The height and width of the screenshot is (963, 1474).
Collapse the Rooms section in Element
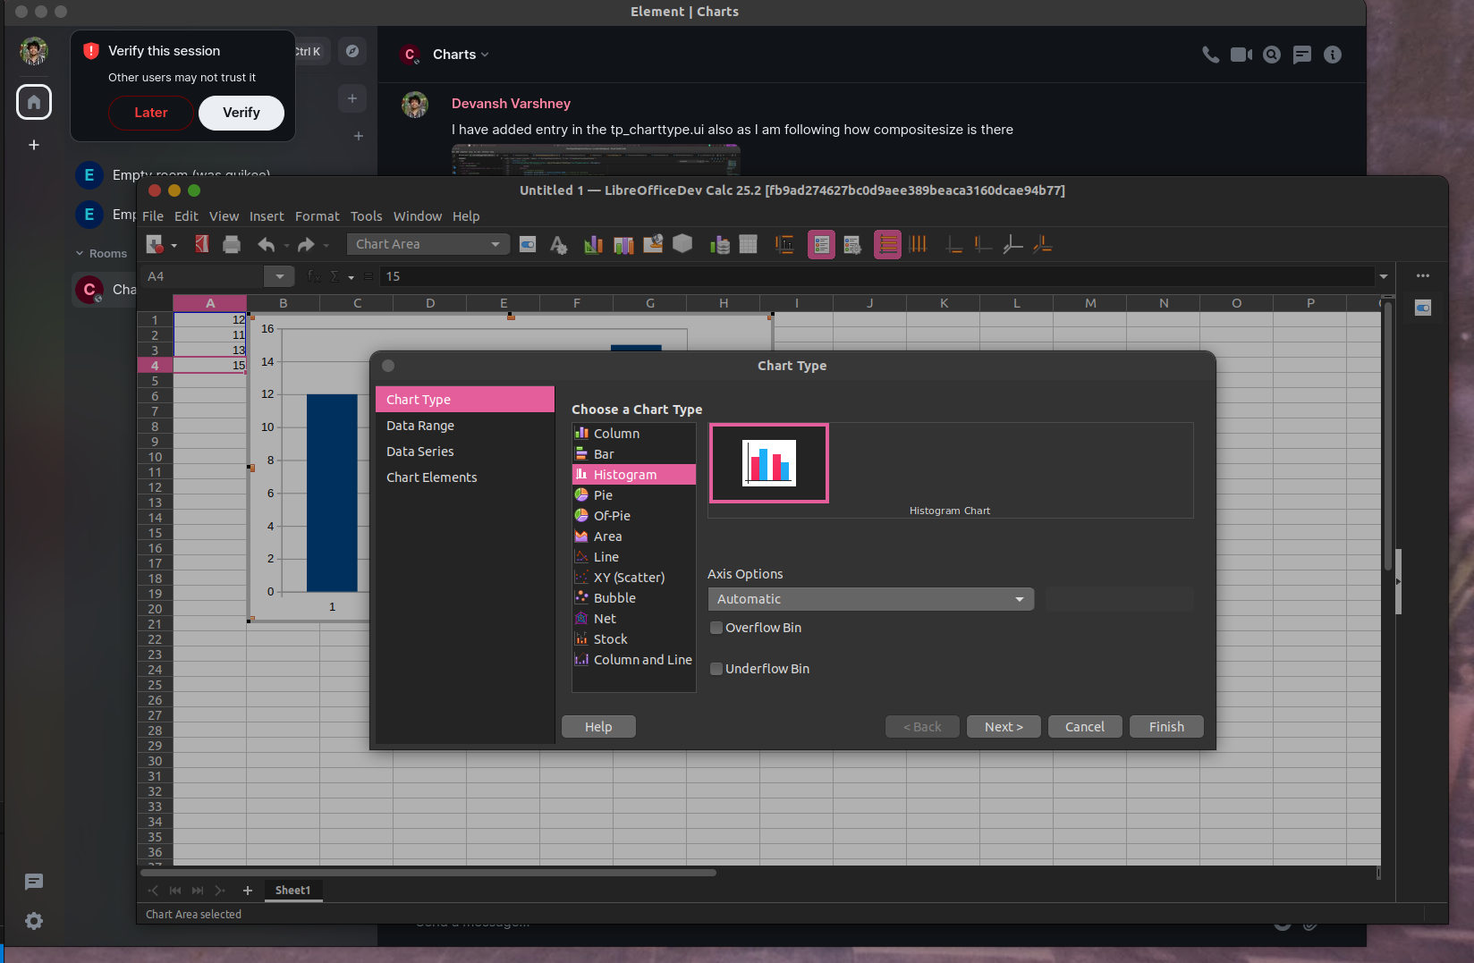80,254
